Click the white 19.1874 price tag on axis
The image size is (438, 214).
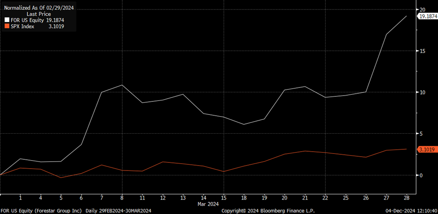[427, 16]
